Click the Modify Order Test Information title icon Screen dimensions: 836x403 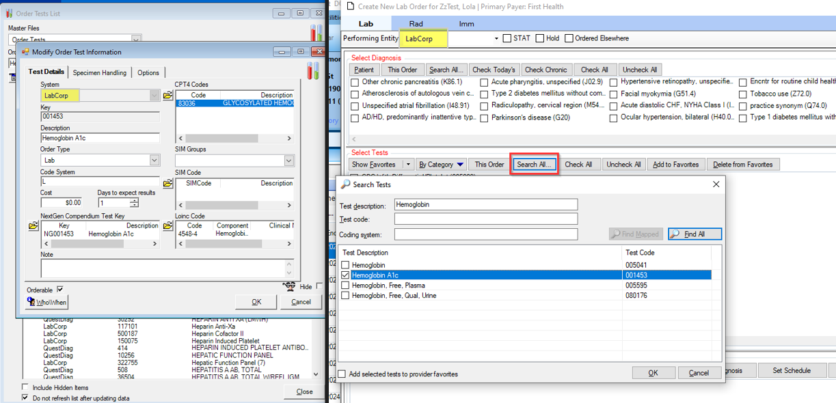click(25, 52)
